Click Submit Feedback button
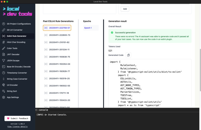The height and width of the screenshot is (130, 201). coord(18,119)
